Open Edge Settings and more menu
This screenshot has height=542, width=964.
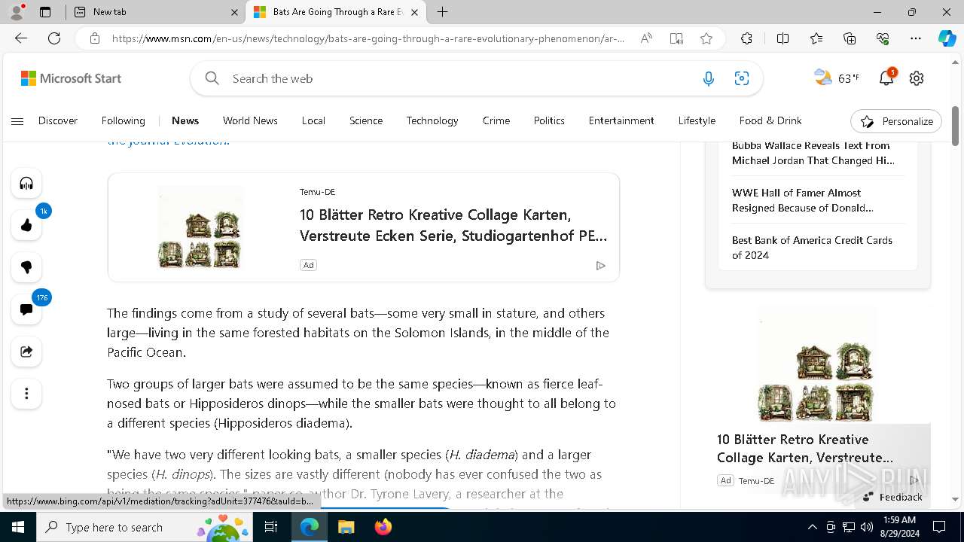(x=916, y=38)
